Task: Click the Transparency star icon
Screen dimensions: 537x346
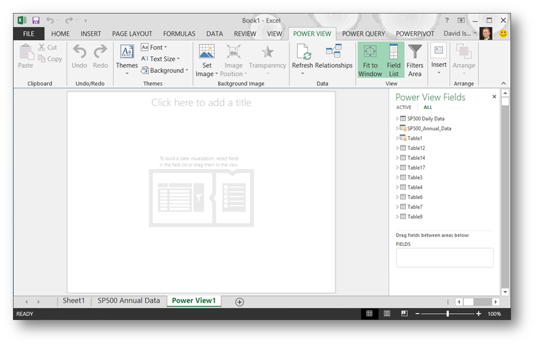Action: tap(267, 52)
